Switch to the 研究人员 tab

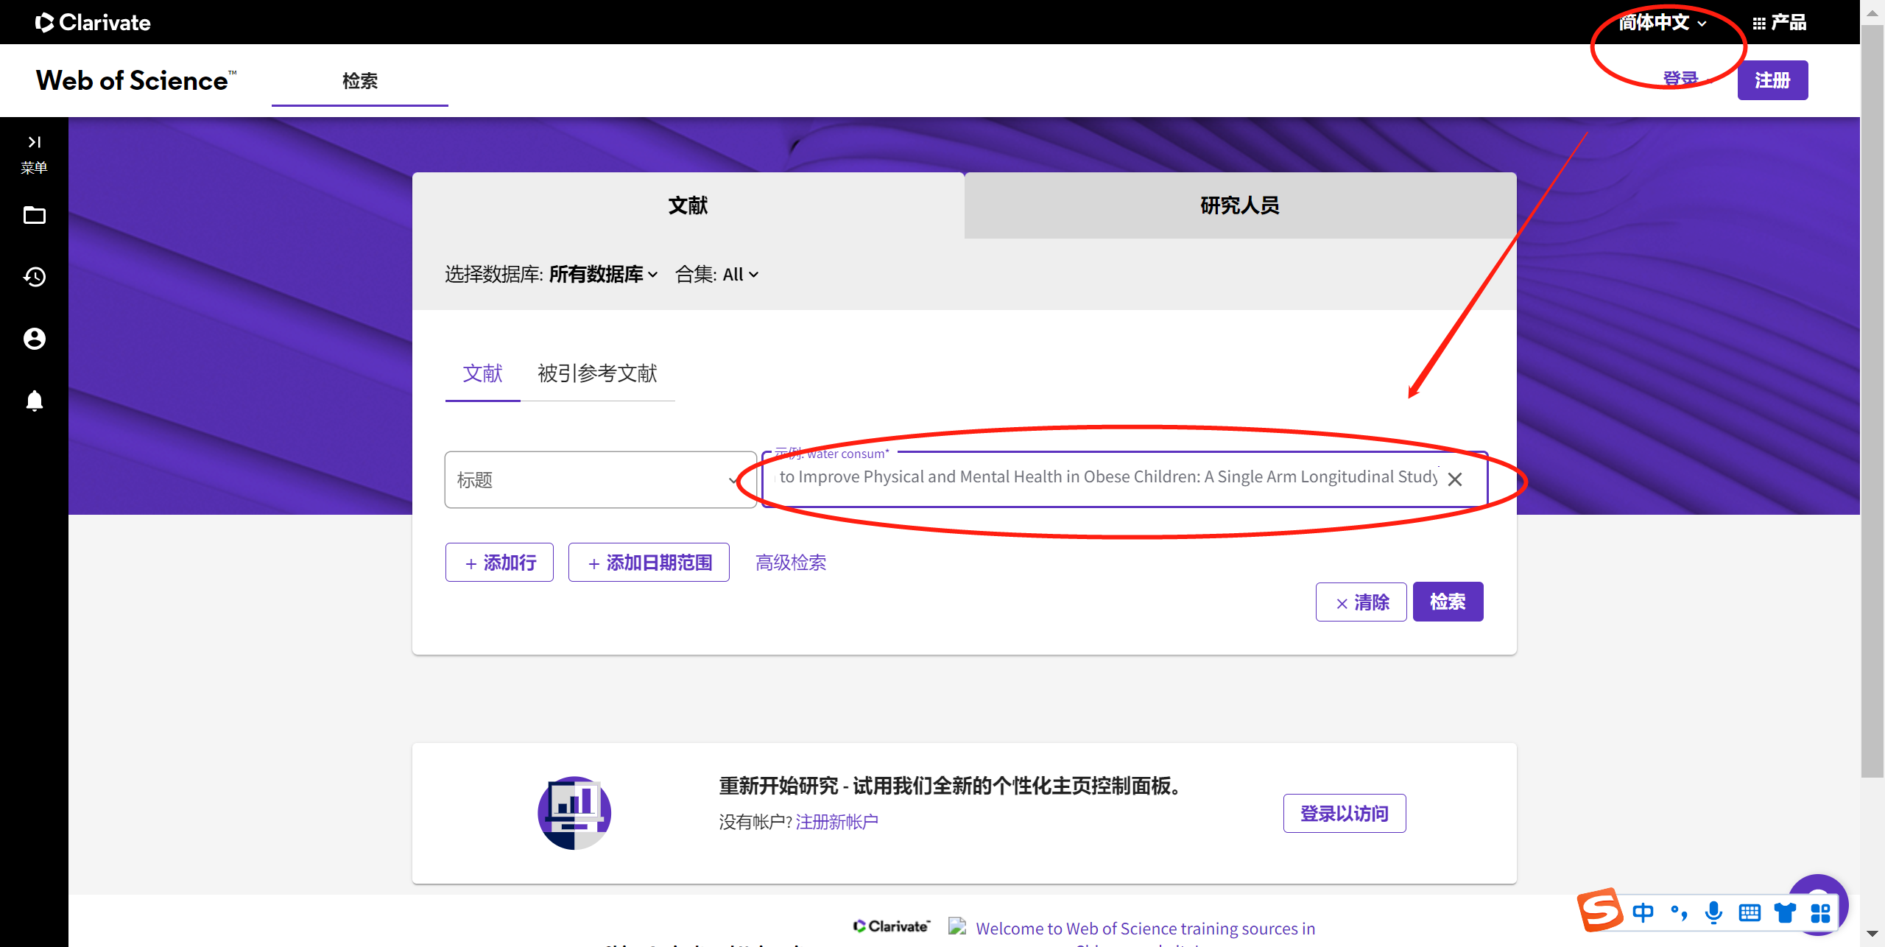[1239, 205]
